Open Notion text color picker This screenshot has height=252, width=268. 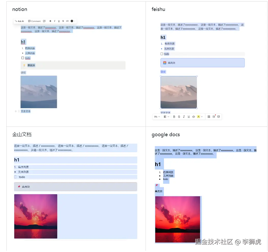coord(73,21)
